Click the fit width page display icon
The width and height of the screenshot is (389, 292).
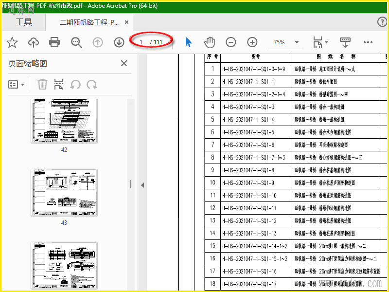pos(318,42)
